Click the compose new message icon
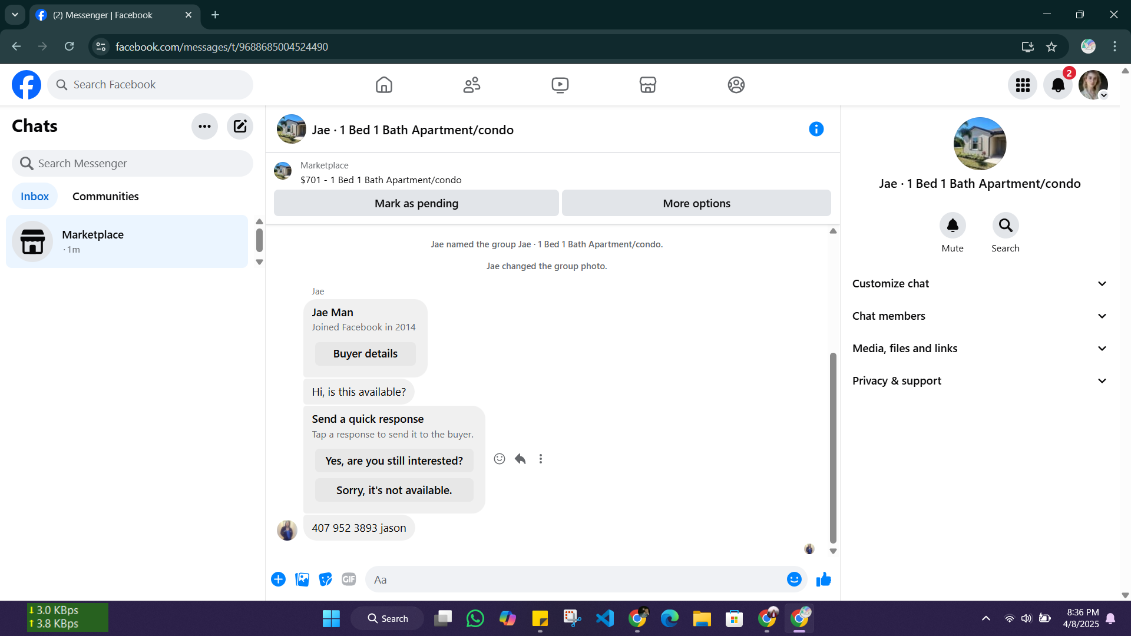Viewport: 1131px width, 636px height. (x=240, y=126)
